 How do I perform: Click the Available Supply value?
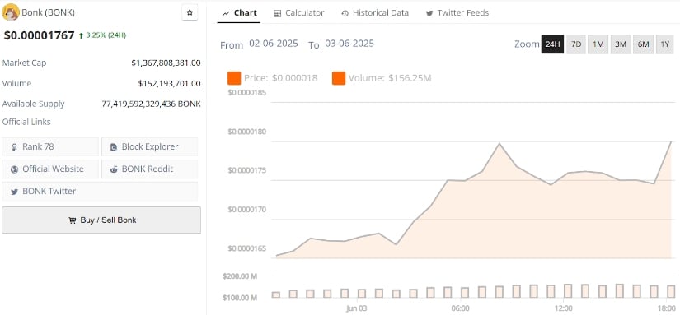point(152,104)
